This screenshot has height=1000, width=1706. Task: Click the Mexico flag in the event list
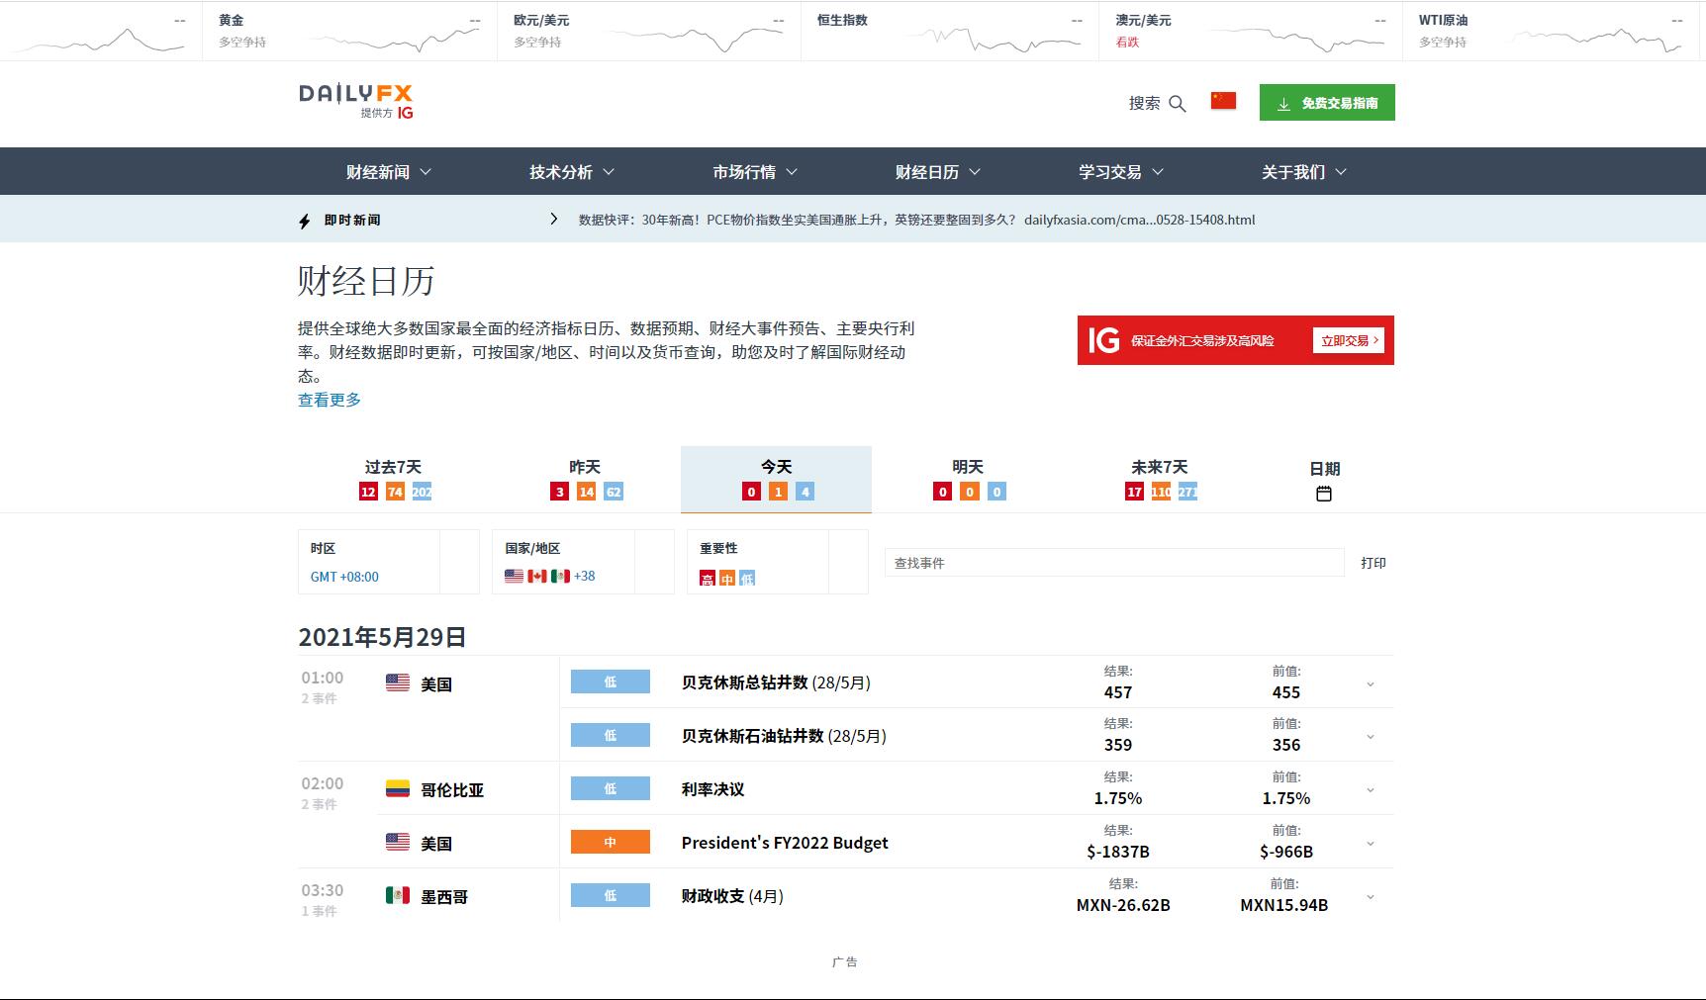point(397,896)
